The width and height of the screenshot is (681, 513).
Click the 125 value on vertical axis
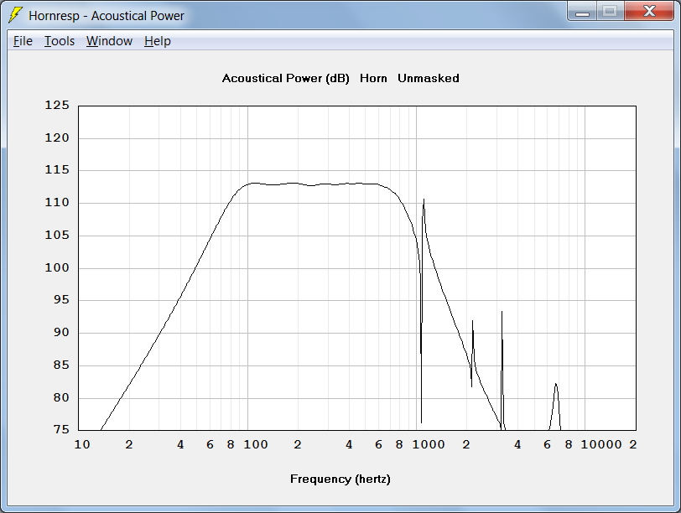(x=57, y=105)
